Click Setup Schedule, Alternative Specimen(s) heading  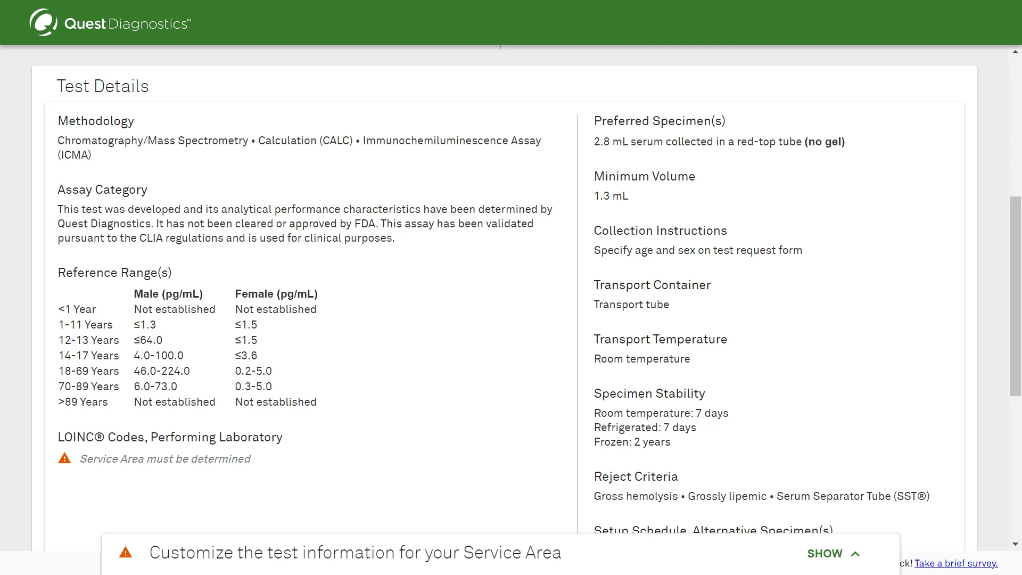(x=713, y=530)
